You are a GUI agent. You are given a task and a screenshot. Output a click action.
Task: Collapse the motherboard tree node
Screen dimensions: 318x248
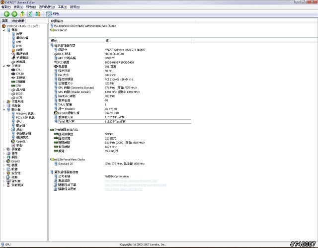pos(3,66)
